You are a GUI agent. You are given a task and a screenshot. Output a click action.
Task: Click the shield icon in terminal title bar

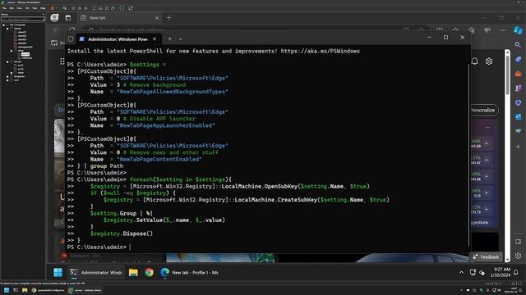pyautogui.click(x=71, y=39)
